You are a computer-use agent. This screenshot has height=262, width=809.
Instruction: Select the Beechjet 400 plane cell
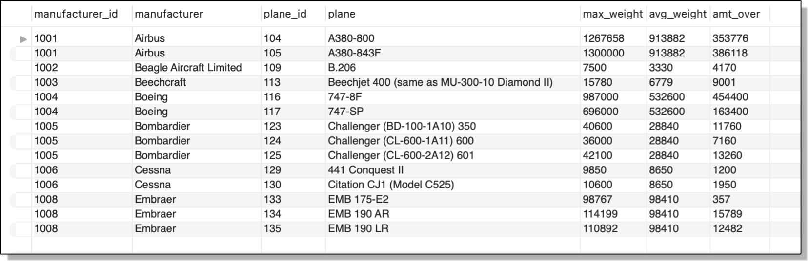pyautogui.click(x=453, y=82)
